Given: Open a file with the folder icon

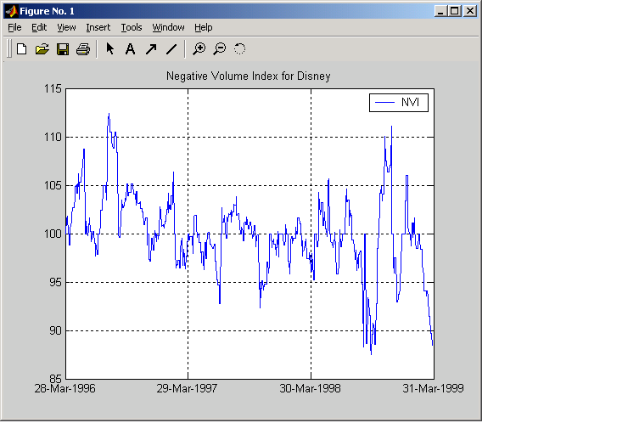Looking at the screenshot, I should pyautogui.click(x=42, y=49).
